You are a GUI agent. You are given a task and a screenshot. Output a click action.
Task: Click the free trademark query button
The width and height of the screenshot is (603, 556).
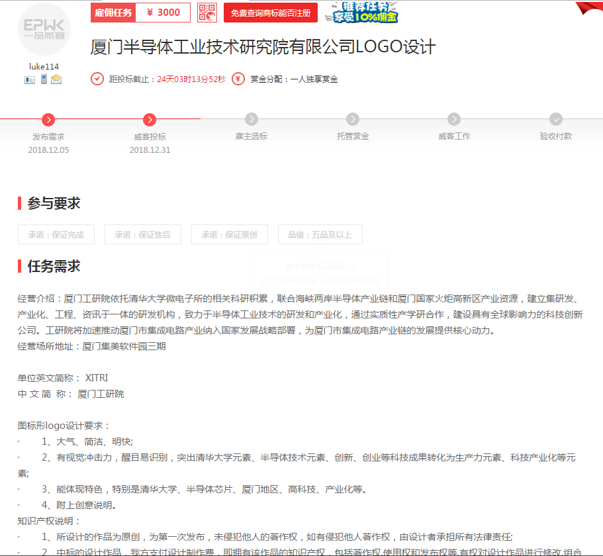pyautogui.click(x=271, y=13)
